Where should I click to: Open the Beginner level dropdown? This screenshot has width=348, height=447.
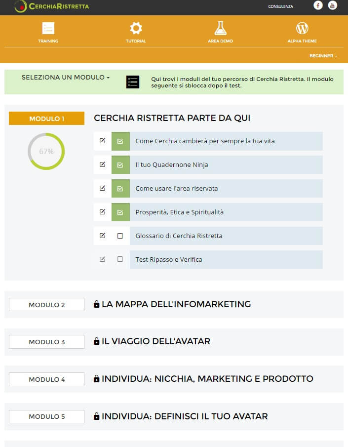[x=323, y=56]
